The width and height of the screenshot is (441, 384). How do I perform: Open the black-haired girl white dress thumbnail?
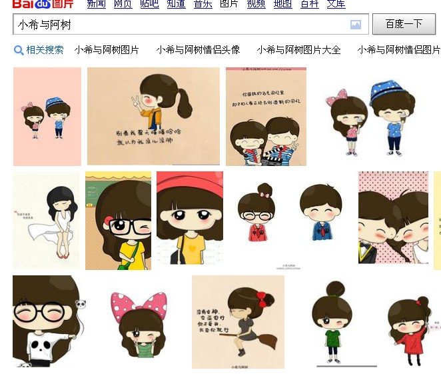(46, 221)
